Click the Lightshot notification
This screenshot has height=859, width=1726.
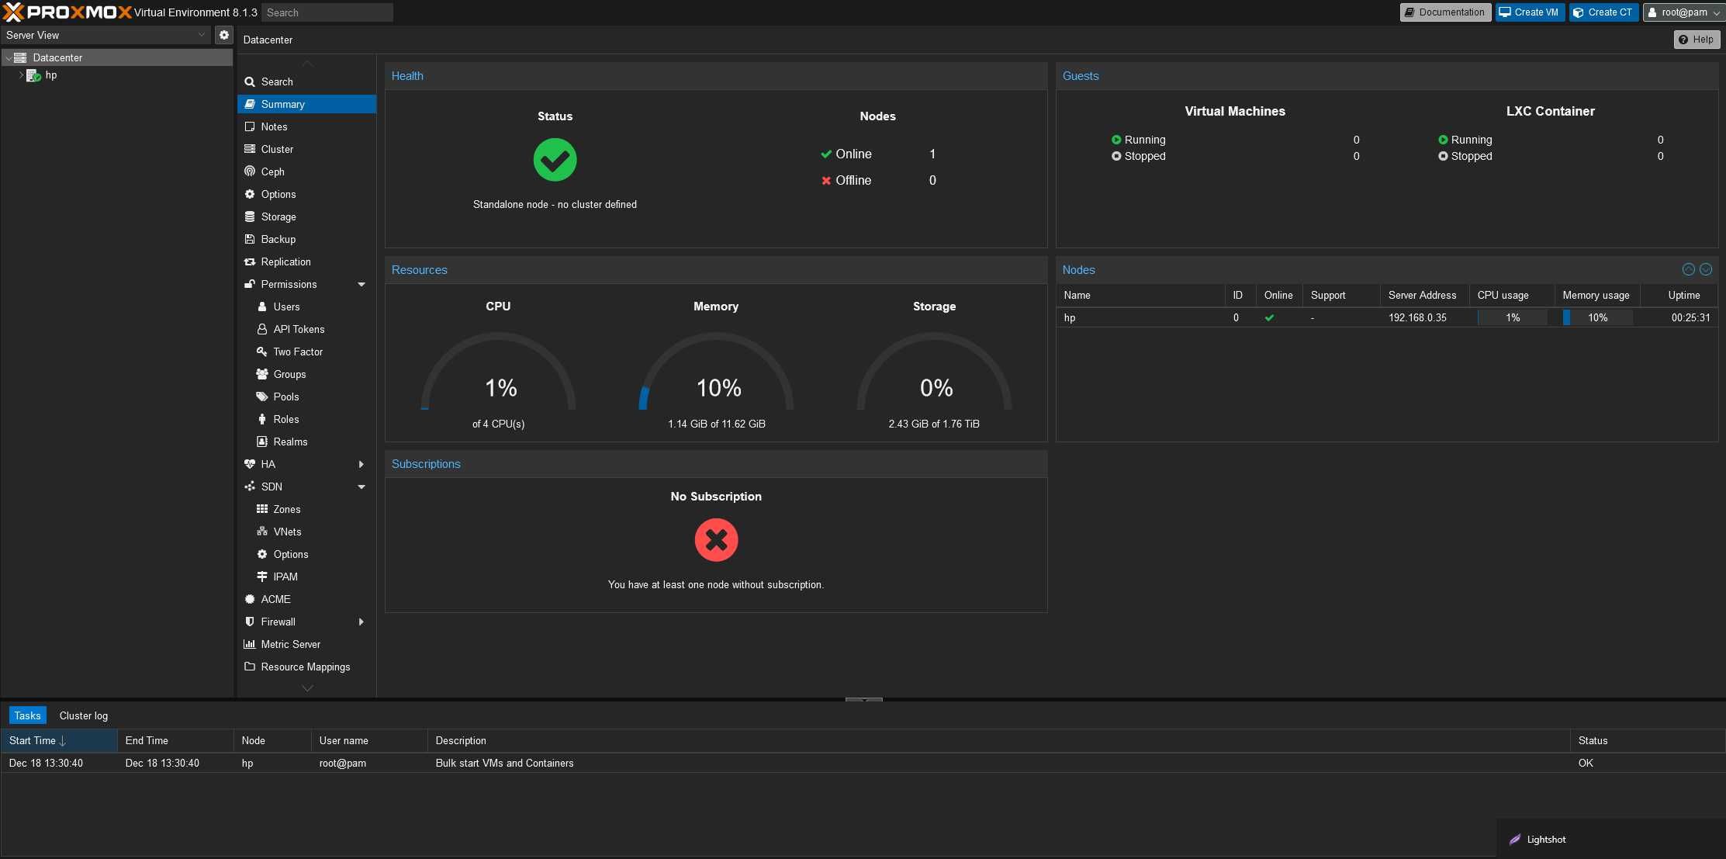1610,839
